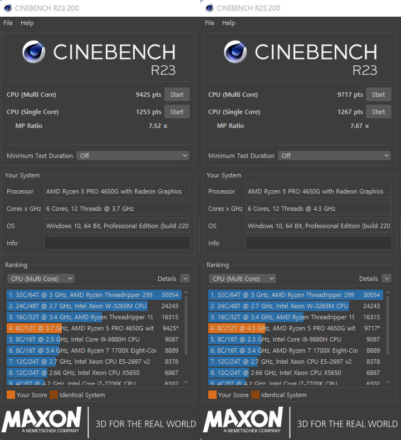Open Minimum Test Duration dropdown in right window
The image size is (401, 440).
pos(334,155)
